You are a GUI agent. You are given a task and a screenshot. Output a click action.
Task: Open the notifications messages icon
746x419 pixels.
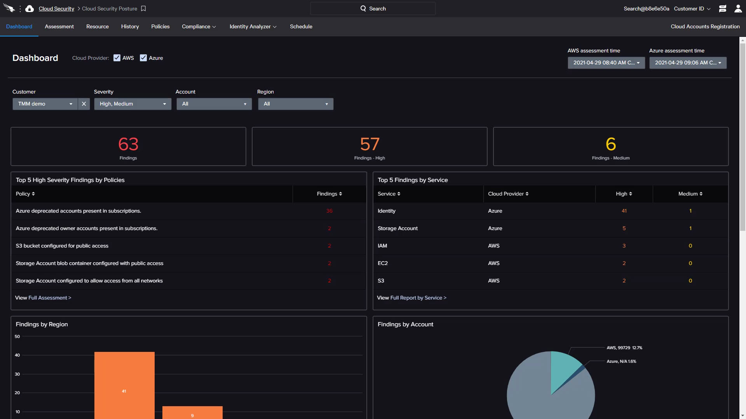[x=722, y=9]
